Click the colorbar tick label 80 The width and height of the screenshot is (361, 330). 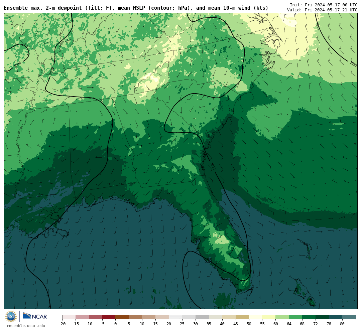pos(342,324)
